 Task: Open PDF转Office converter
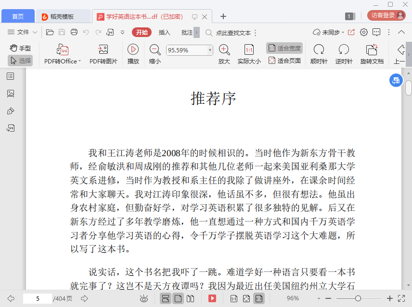pyautogui.click(x=63, y=54)
